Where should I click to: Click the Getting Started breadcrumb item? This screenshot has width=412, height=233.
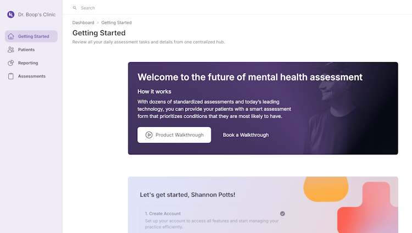pos(116,23)
